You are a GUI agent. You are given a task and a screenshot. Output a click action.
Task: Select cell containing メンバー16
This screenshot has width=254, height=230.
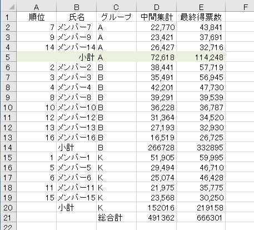pos(76,138)
